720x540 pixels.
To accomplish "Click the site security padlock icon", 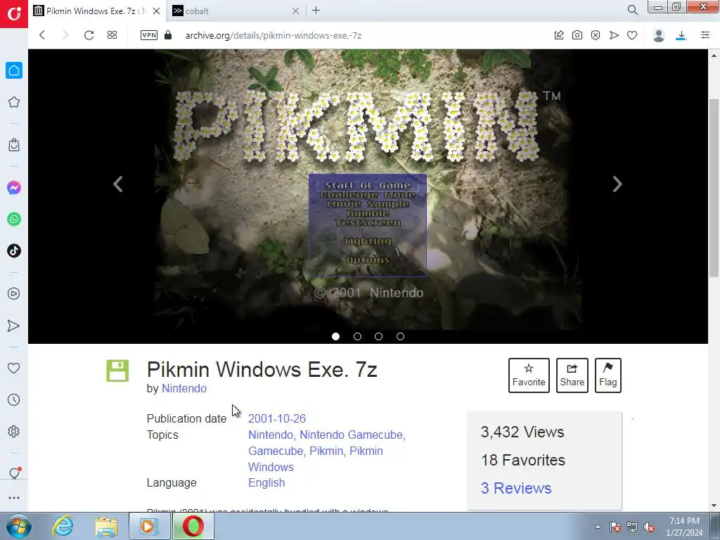I will 168,35.
